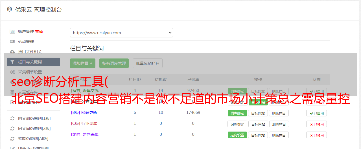Open 站点管理 in the sidebar

coord(26,42)
